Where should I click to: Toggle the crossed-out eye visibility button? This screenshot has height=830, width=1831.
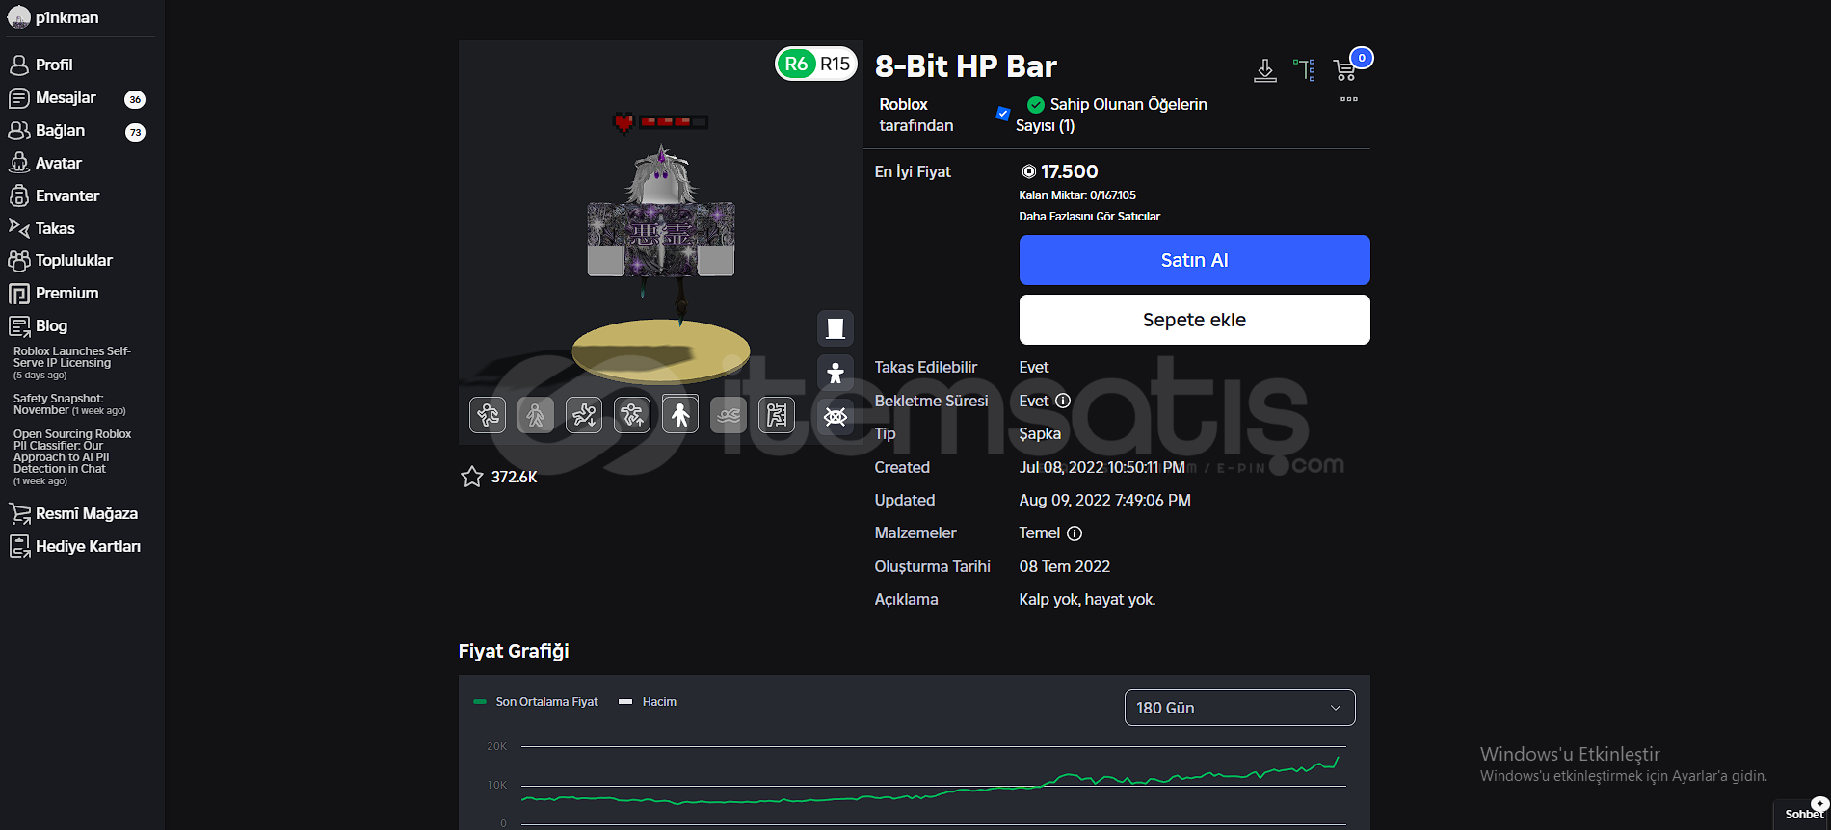836,417
